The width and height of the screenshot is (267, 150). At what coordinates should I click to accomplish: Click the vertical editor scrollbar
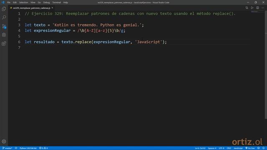266,65
